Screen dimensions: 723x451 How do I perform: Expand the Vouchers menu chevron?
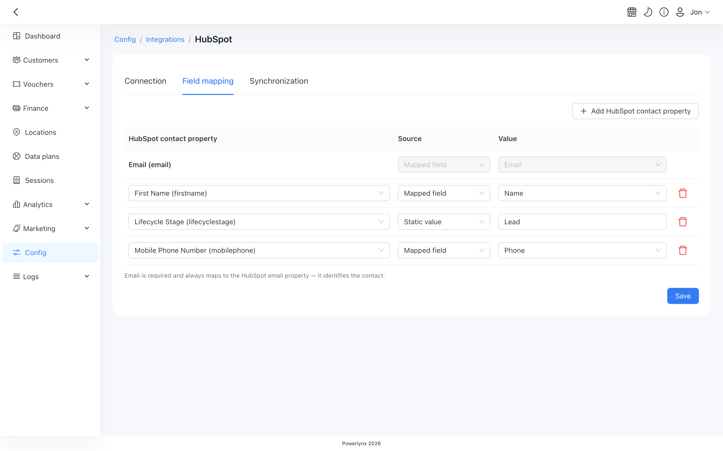(87, 84)
